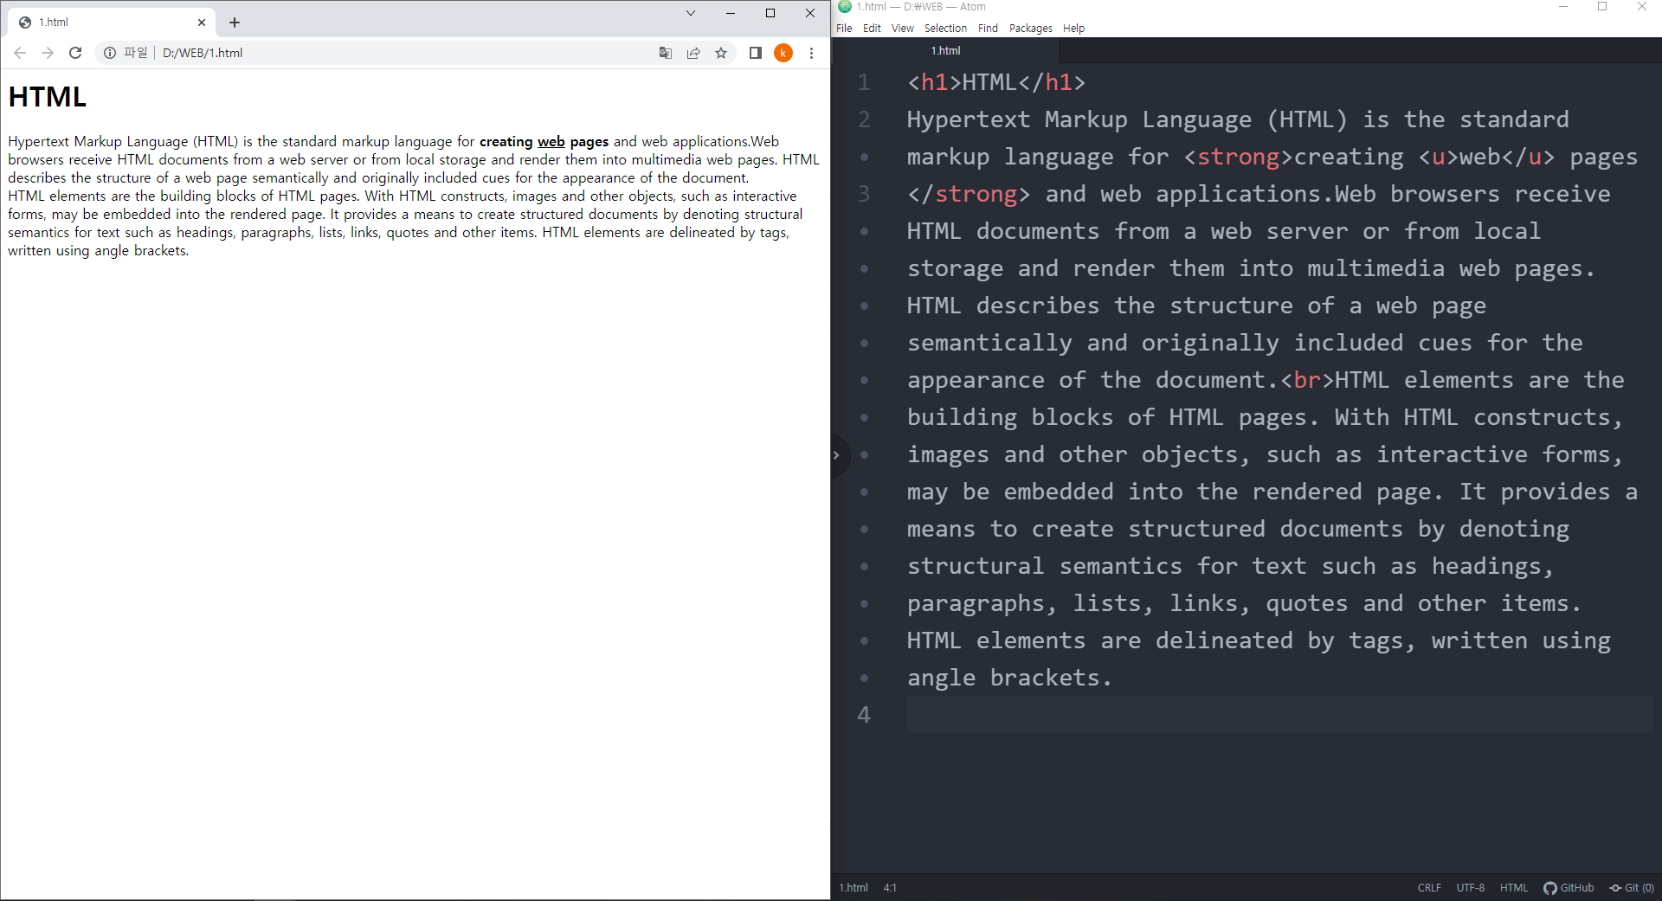
Task: Click underlined word web in browser page
Action: 551,142
